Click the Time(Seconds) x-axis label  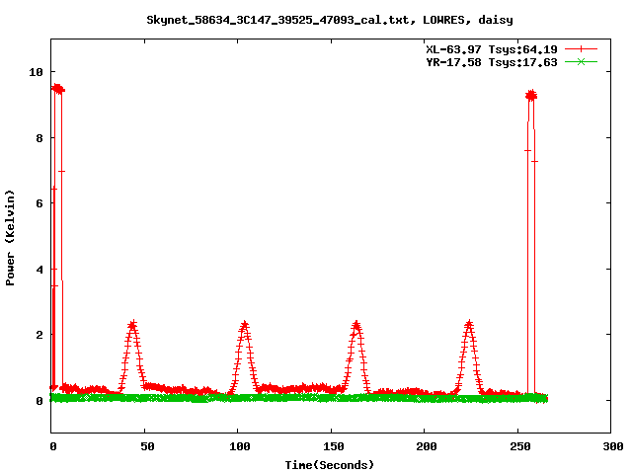(330, 465)
